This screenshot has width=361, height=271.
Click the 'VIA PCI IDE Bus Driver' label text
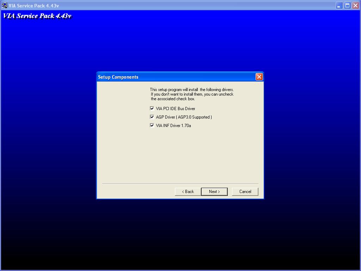[176, 109]
